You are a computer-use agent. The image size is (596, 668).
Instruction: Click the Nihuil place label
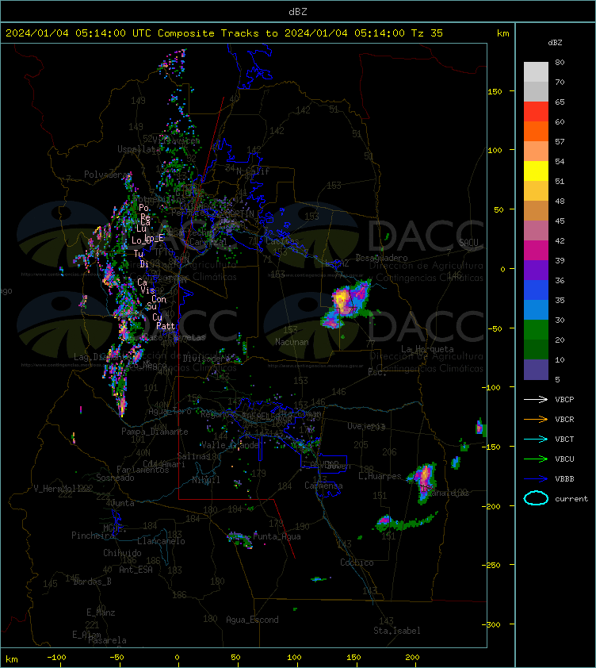(206, 480)
